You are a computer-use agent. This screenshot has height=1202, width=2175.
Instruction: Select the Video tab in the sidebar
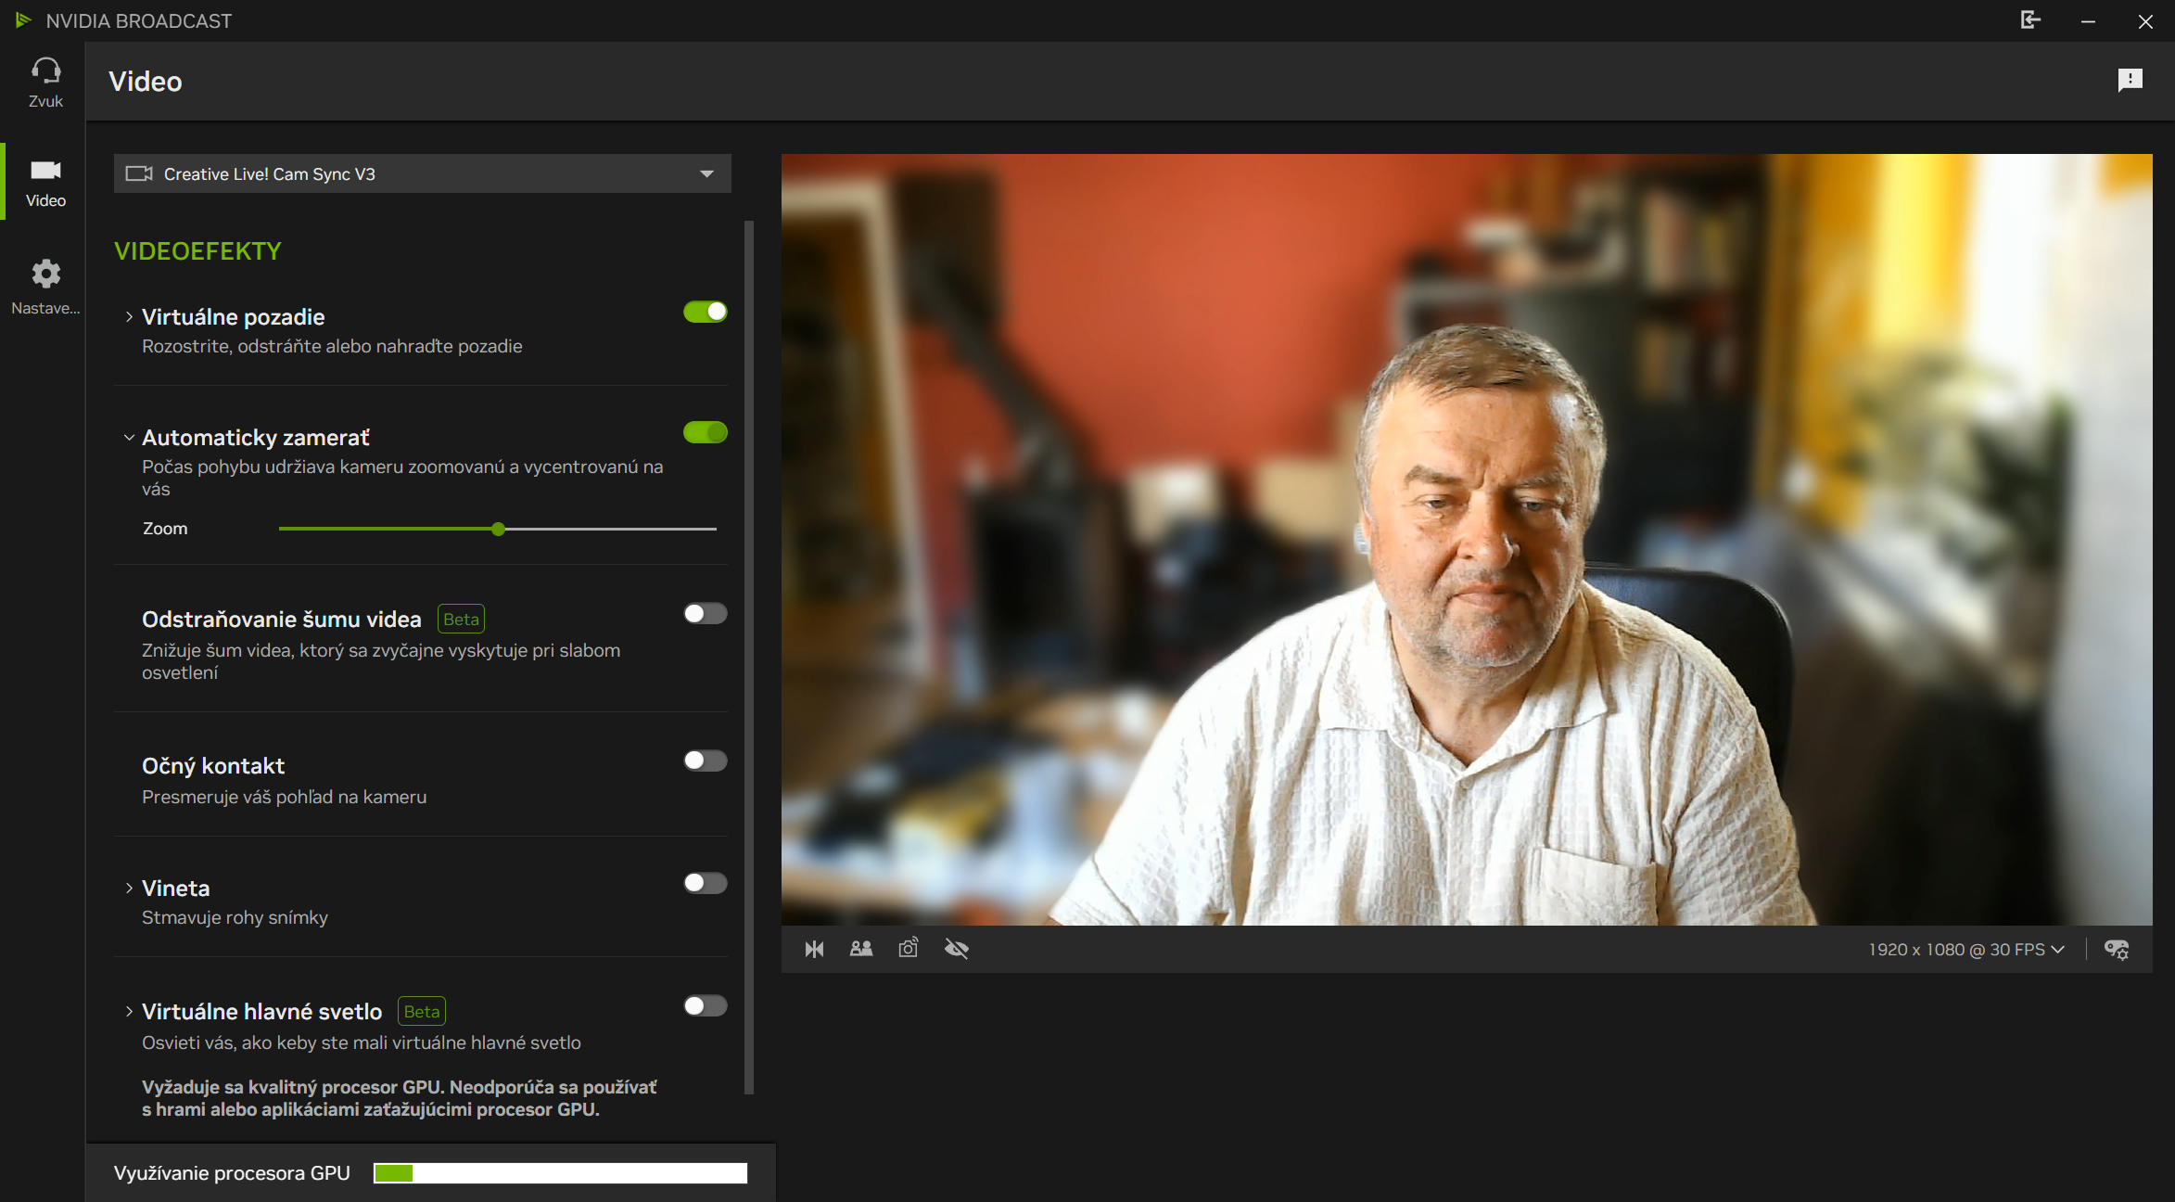[45, 182]
